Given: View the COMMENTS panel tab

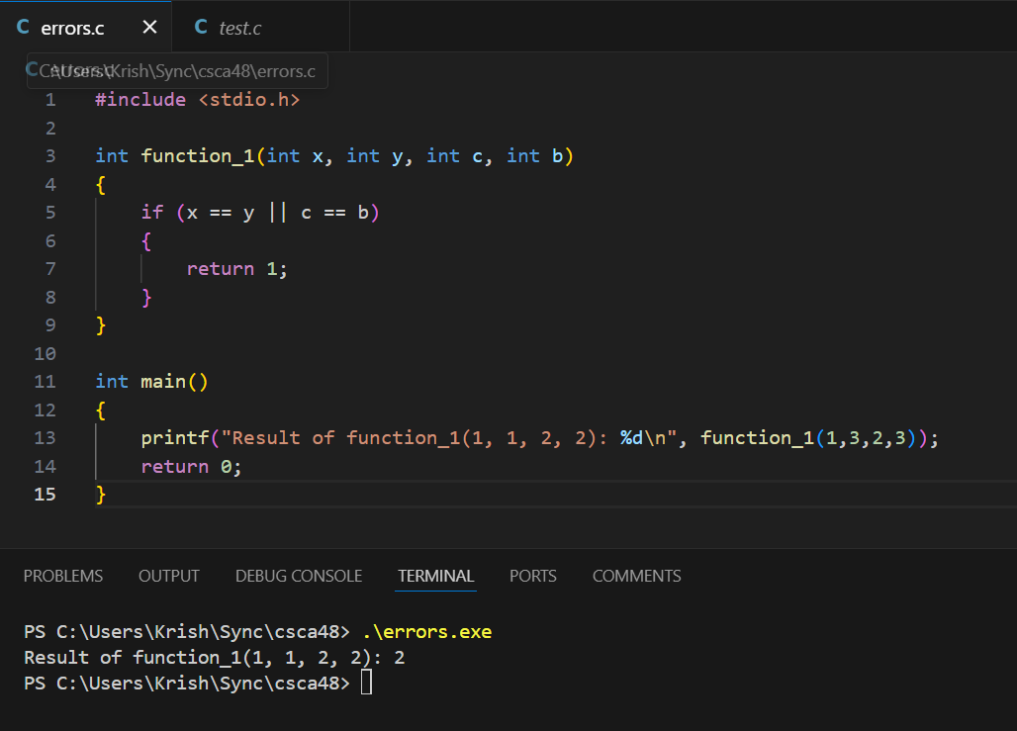Looking at the screenshot, I should (636, 576).
